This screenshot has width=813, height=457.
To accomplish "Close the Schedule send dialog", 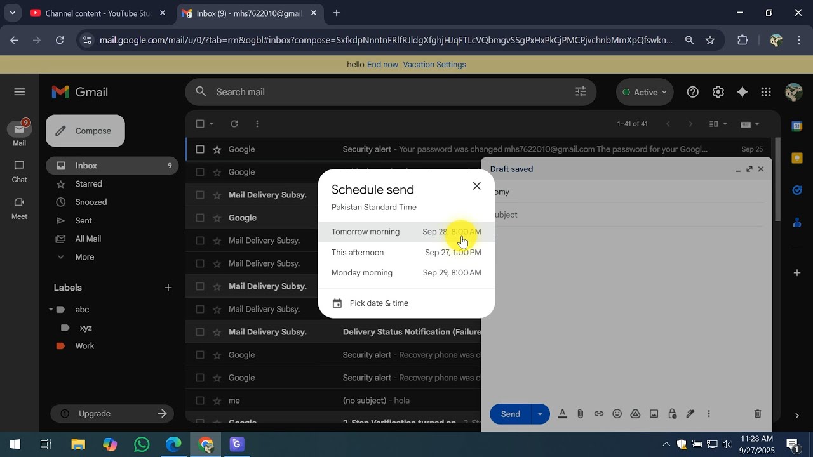I will click(476, 186).
